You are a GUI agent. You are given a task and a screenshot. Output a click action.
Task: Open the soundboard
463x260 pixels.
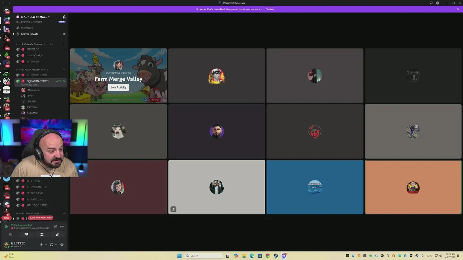point(58,235)
